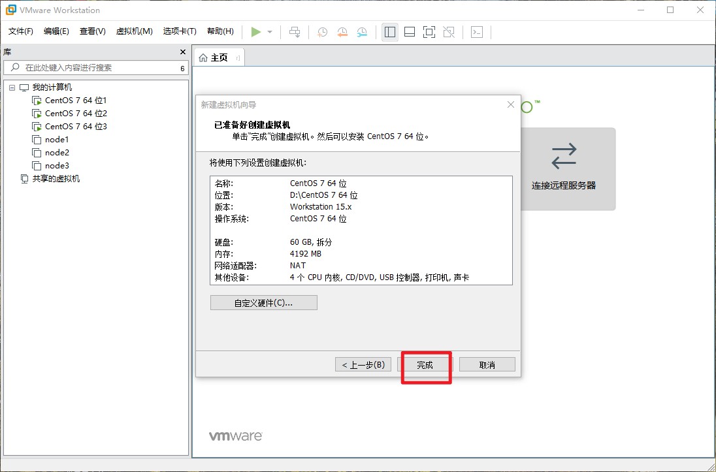
Task: Select node2 in the library
Action: click(x=57, y=153)
